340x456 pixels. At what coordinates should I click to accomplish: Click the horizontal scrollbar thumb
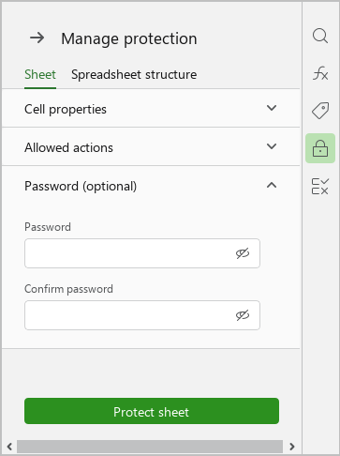[150, 447]
